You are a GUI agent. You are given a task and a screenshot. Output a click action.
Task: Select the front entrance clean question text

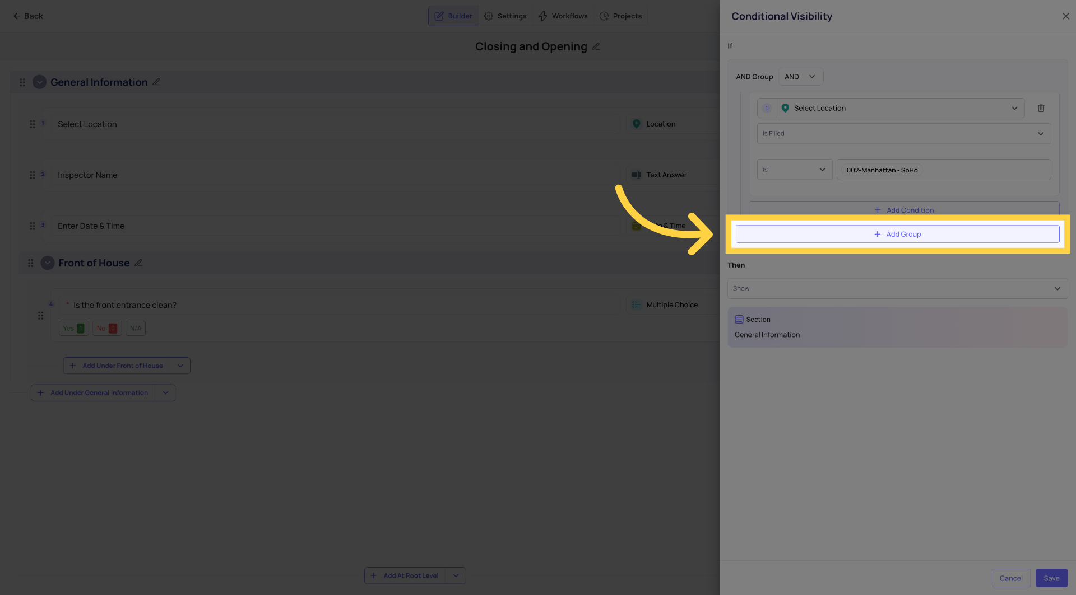(x=125, y=305)
